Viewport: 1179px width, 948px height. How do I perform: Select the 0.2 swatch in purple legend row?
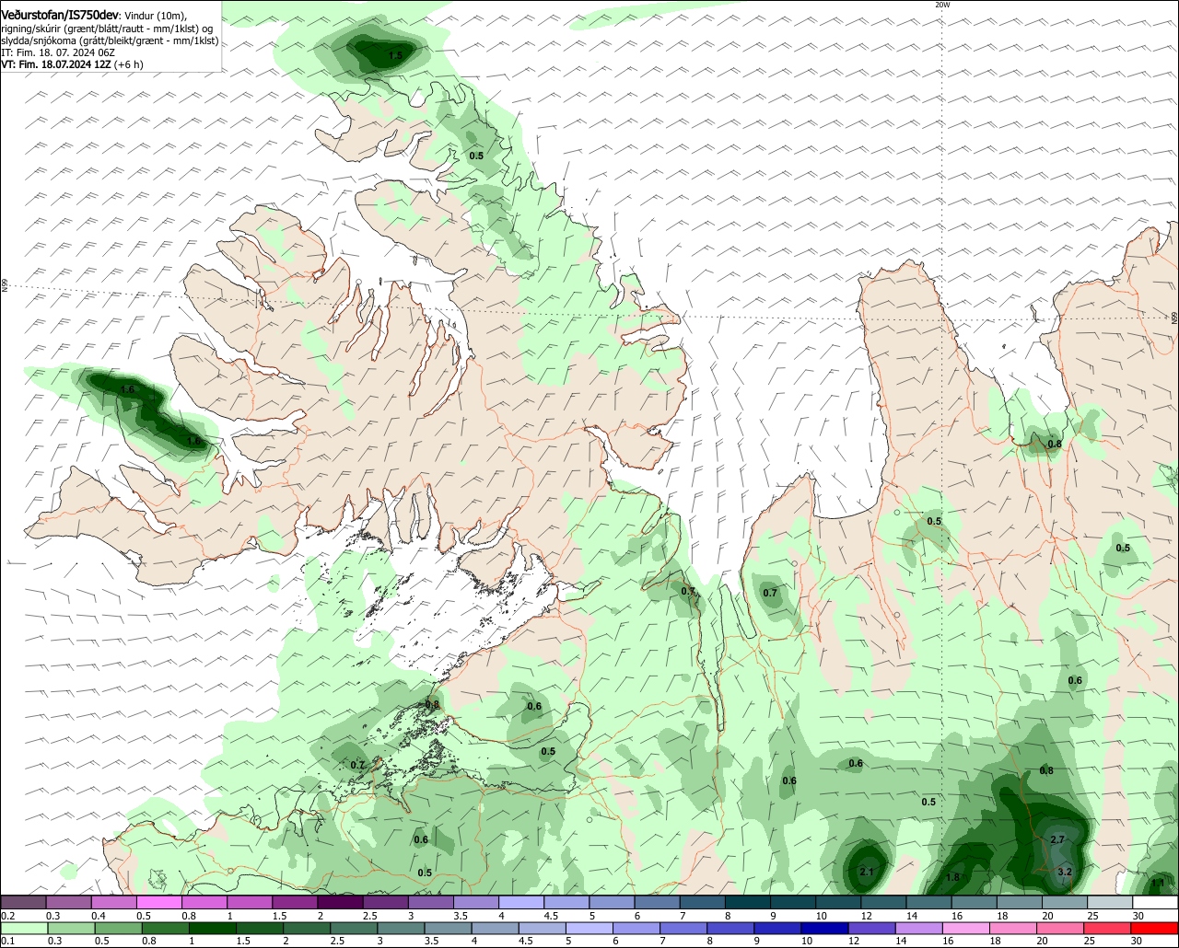[23, 902]
